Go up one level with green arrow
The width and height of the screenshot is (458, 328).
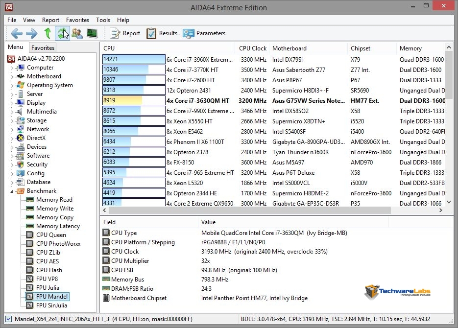pos(48,33)
